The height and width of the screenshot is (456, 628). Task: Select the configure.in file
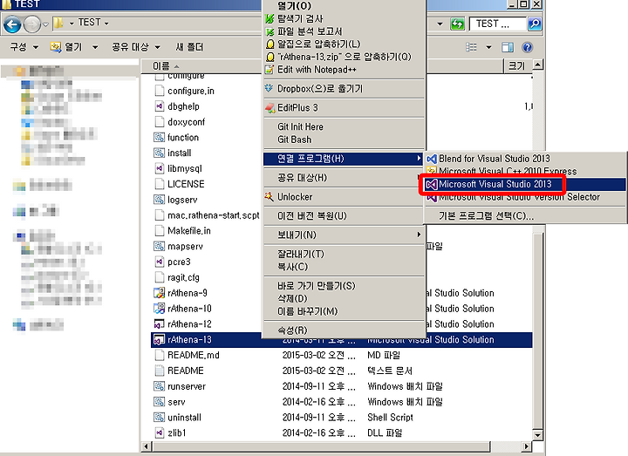pos(191,92)
